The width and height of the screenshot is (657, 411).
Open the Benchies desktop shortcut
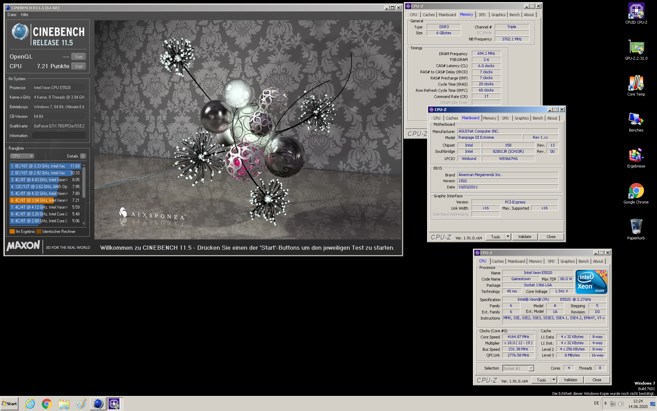[636, 122]
